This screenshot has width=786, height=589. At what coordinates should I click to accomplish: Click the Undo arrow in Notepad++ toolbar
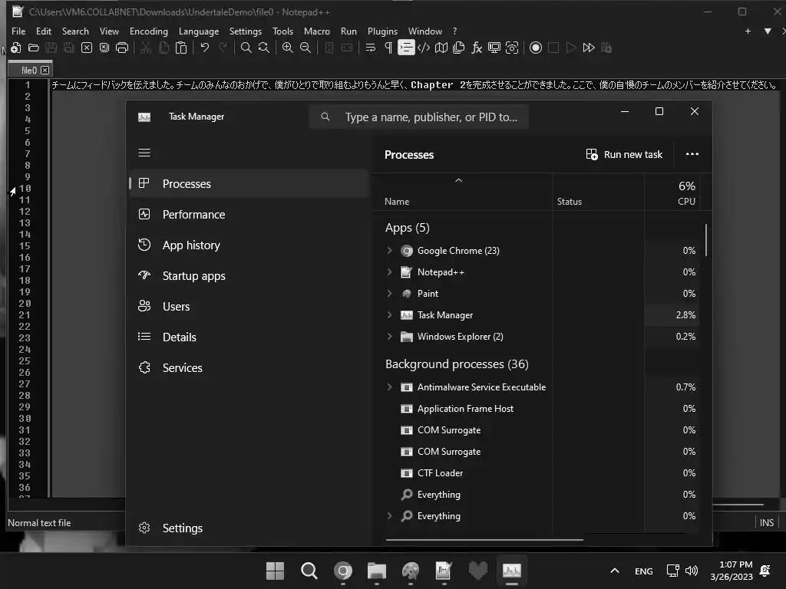point(204,48)
